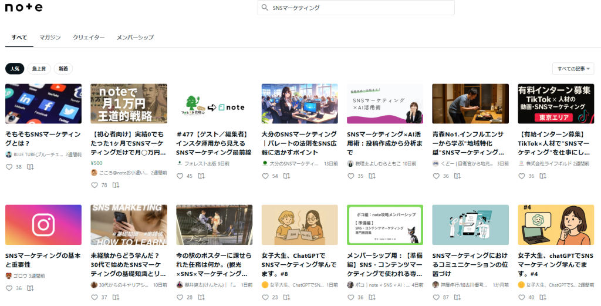The height and width of the screenshot is (306, 601).
Task: Open article そもそもSNSマーケティングとは?
Action: pyautogui.click(x=43, y=139)
